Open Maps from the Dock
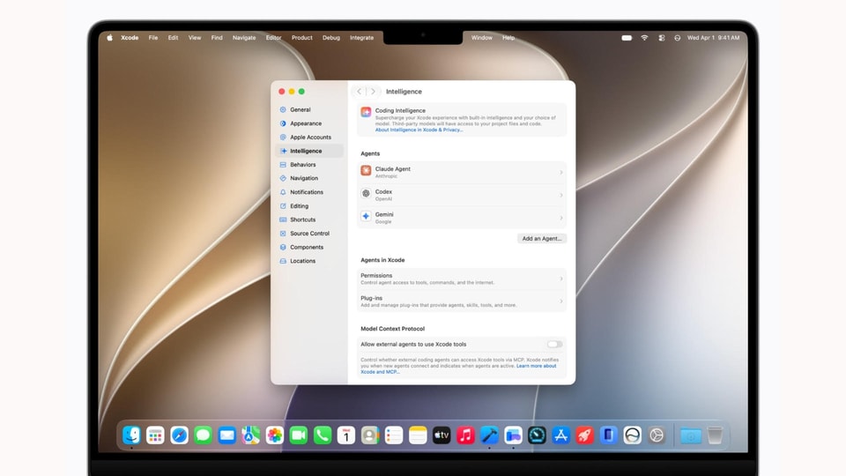The width and height of the screenshot is (846, 476). [x=250, y=435]
